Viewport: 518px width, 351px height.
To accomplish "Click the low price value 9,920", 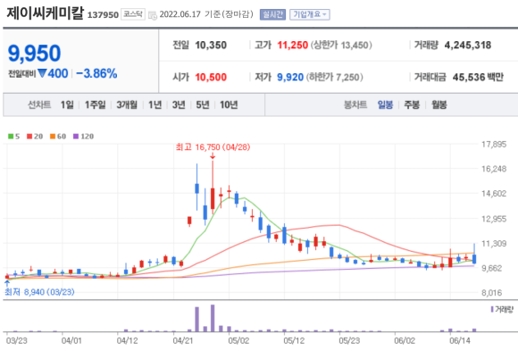I will tap(290, 77).
